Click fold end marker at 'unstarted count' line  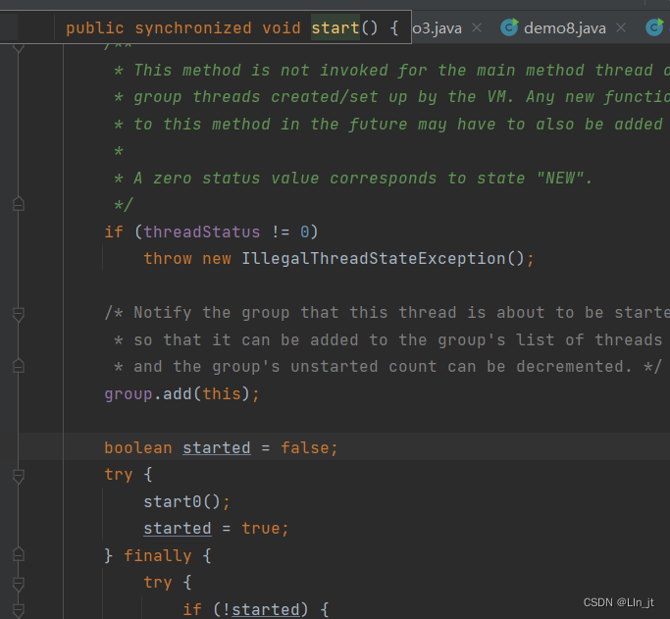[19, 366]
